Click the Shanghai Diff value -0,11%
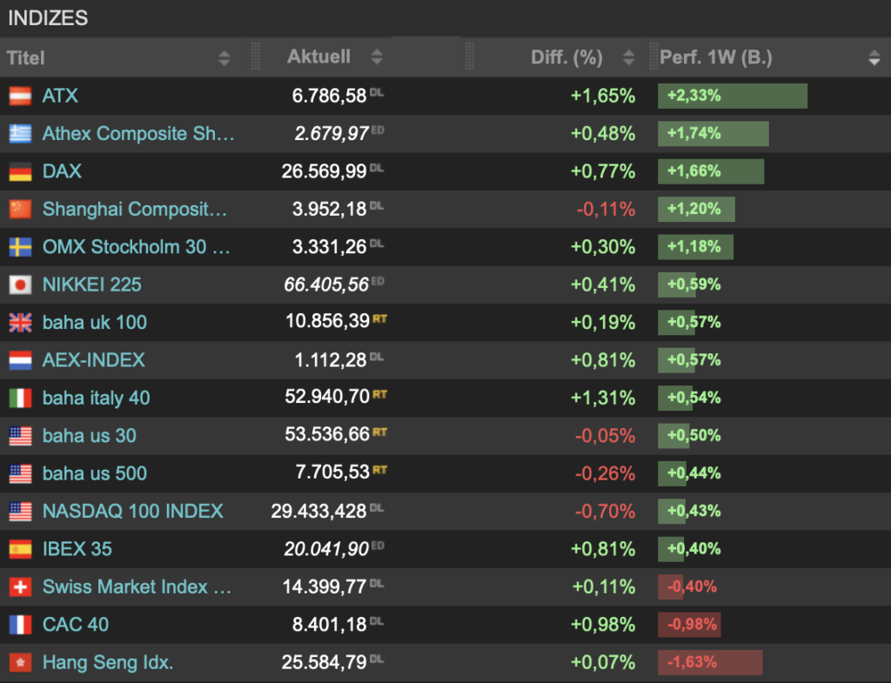The width and height of the screenshot is (891, 683). 606,209
